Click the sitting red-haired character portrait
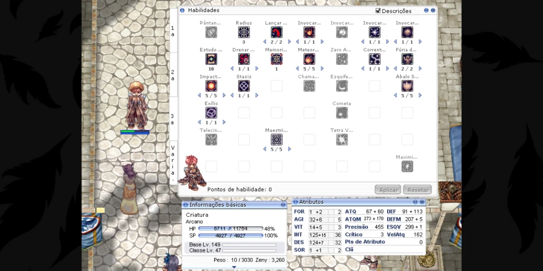The width and height of the screenshot is (543, 271). click(193, 173)
